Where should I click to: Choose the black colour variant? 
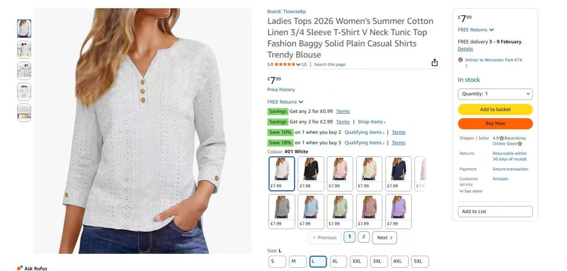(311, 174)
